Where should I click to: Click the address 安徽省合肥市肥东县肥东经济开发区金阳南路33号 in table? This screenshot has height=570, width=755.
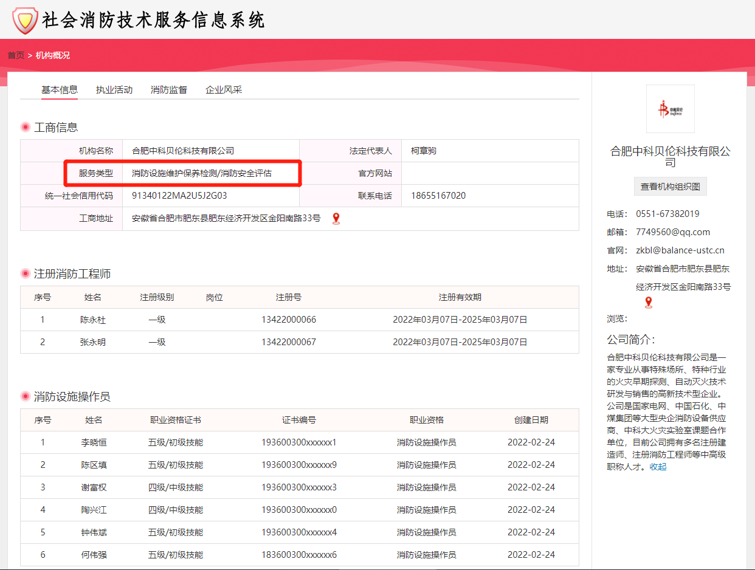coord(226,218)
